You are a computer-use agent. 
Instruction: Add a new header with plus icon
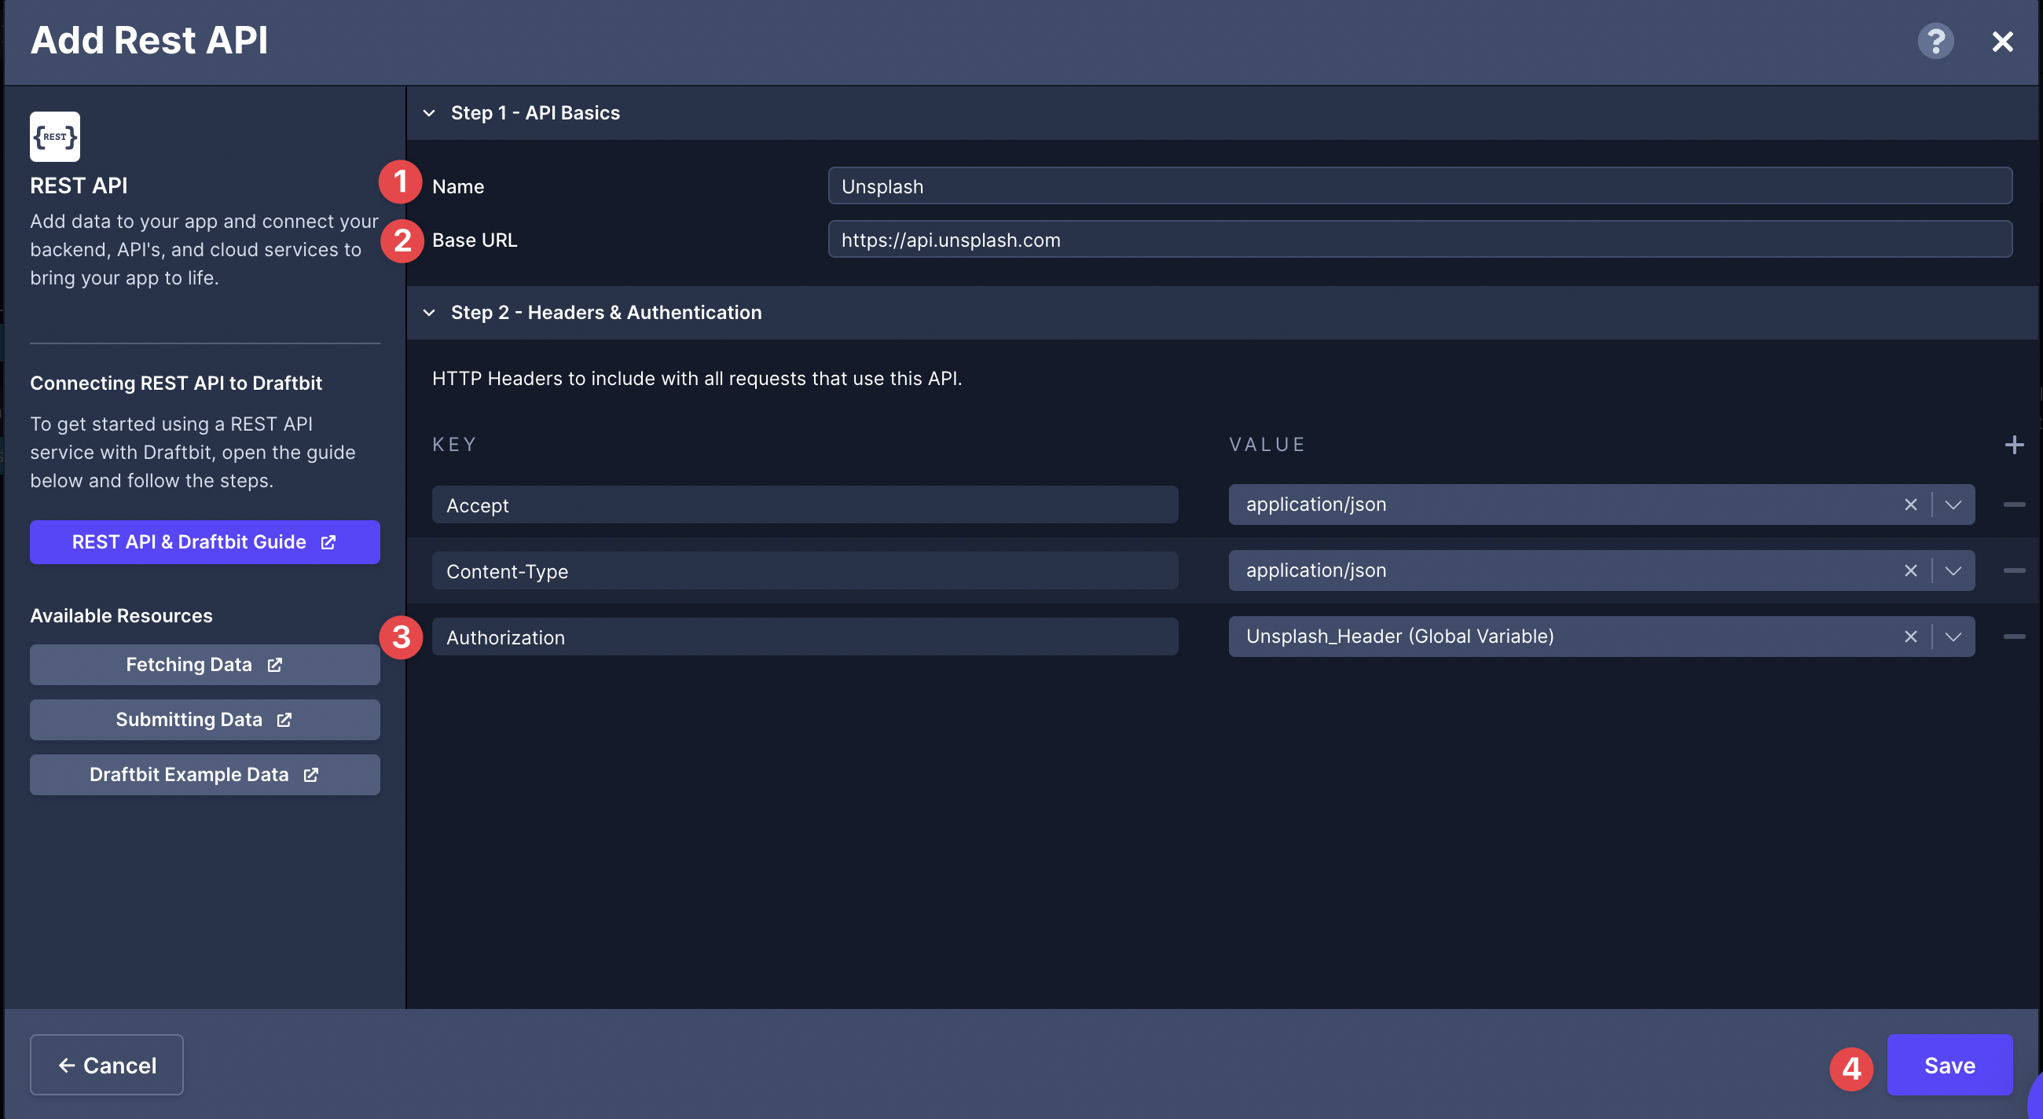(x=2014, y=445)
